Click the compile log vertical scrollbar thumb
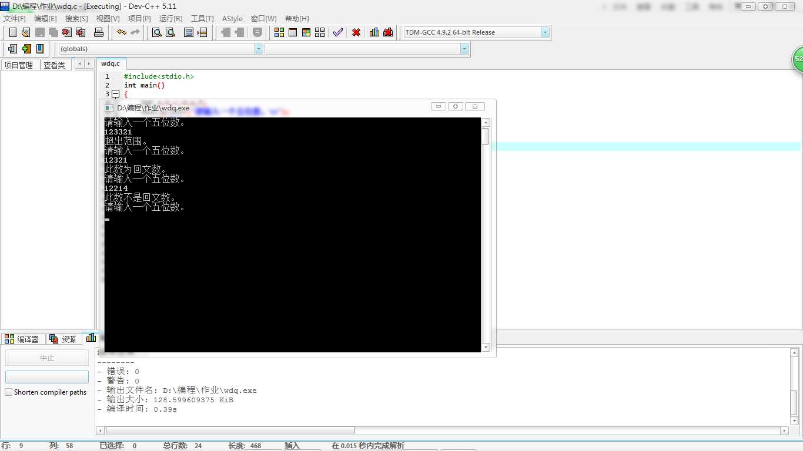The height and width of the screenshot is (451, 803). point(794,403)
